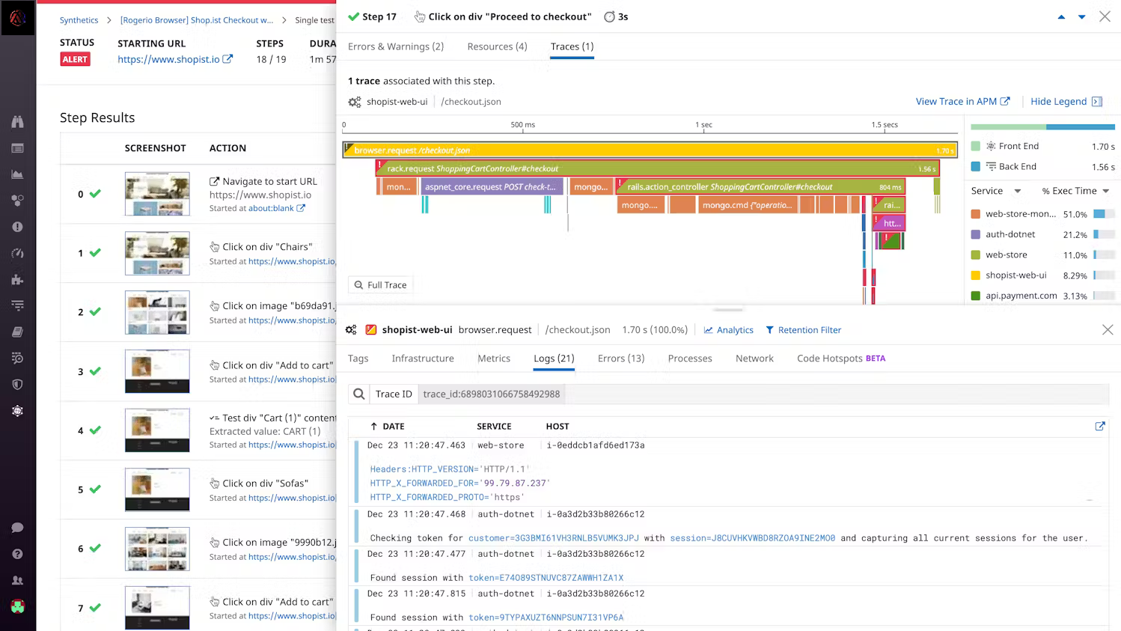Image resolution: width=1121 pixels, height=631 pixels.
Task: Click the magnifier icon beside Trace ID
Action: pos(359,394)
